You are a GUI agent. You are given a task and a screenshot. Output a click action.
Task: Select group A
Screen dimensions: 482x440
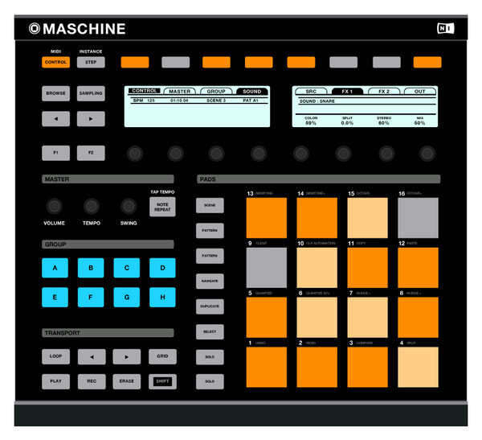[55, 268]
